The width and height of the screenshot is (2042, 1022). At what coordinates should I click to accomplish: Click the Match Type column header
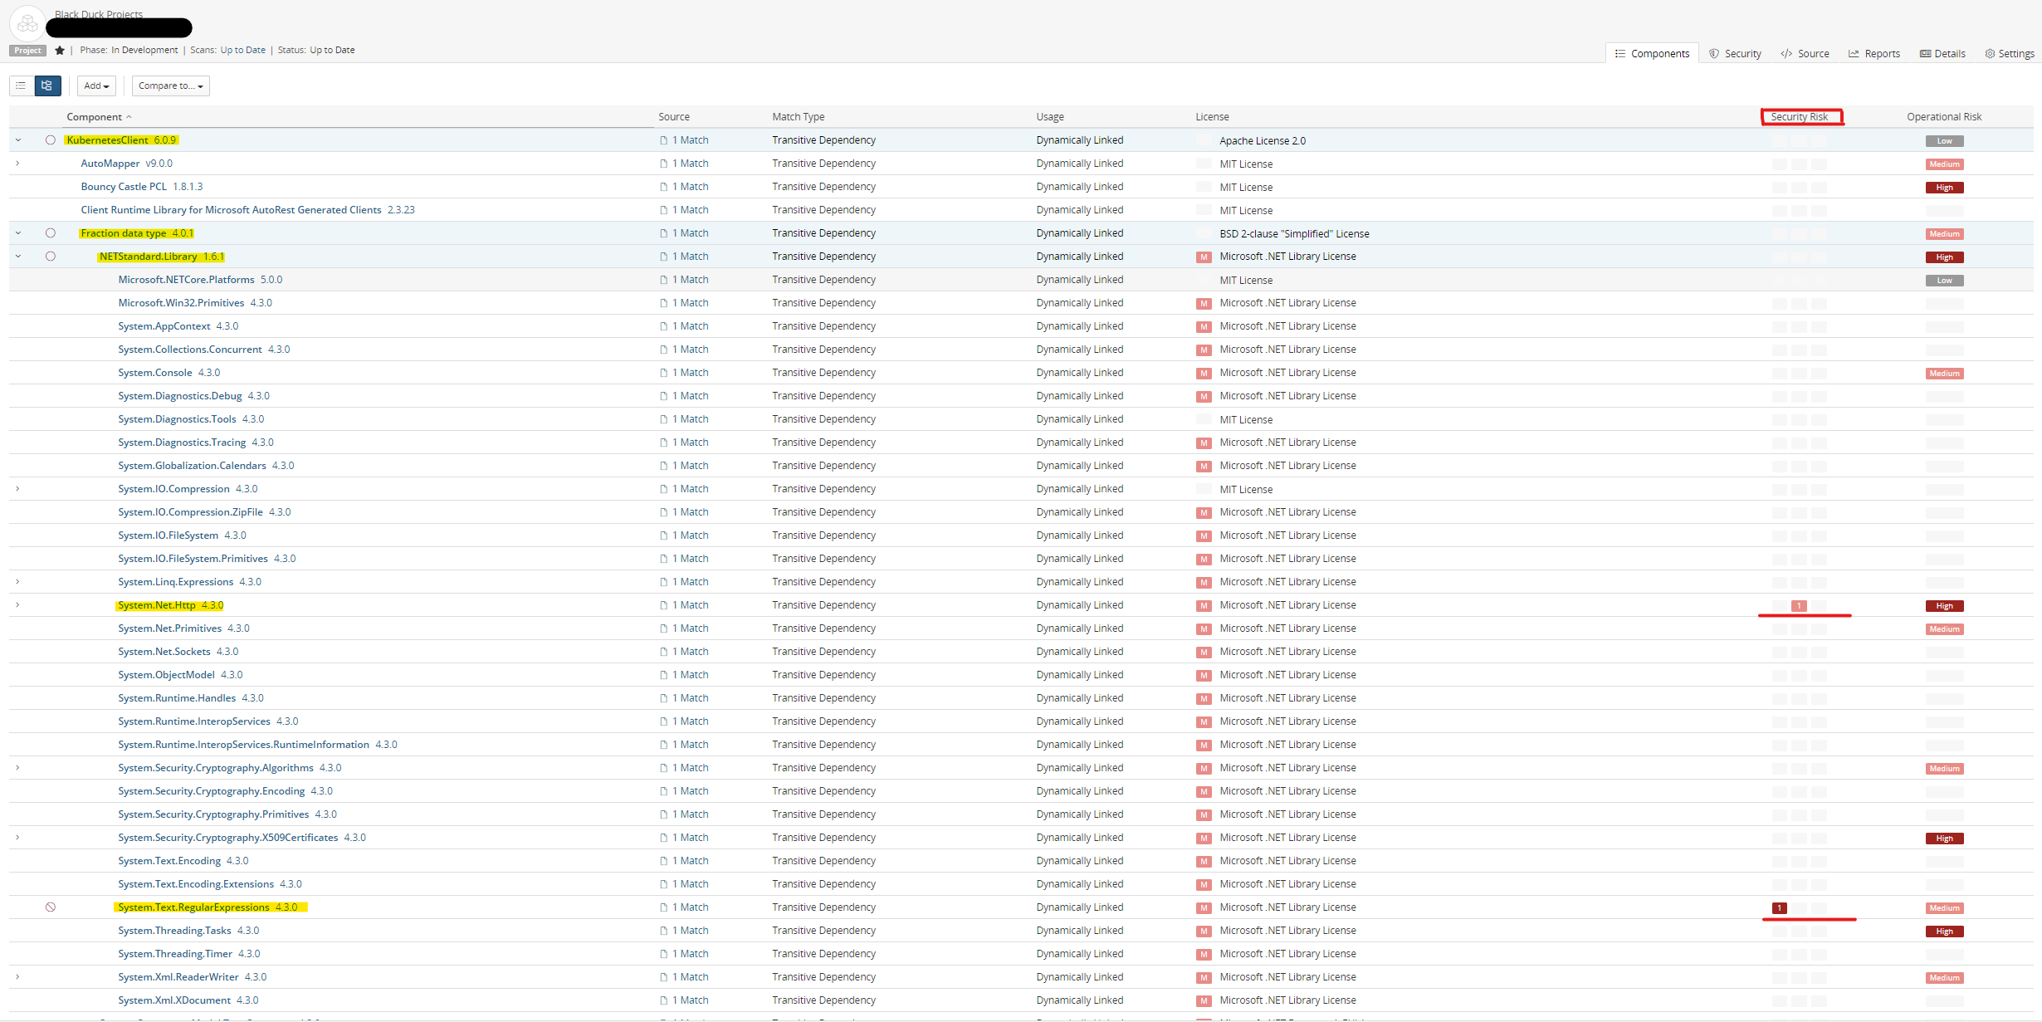[x=798, y=117]
